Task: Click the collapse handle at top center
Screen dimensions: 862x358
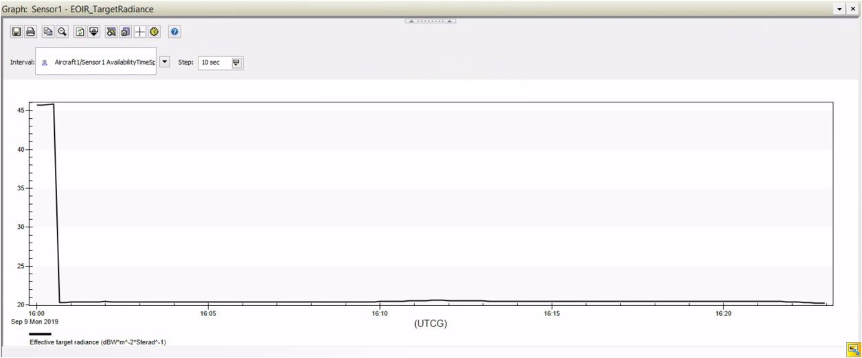Action: click(431, 21)
